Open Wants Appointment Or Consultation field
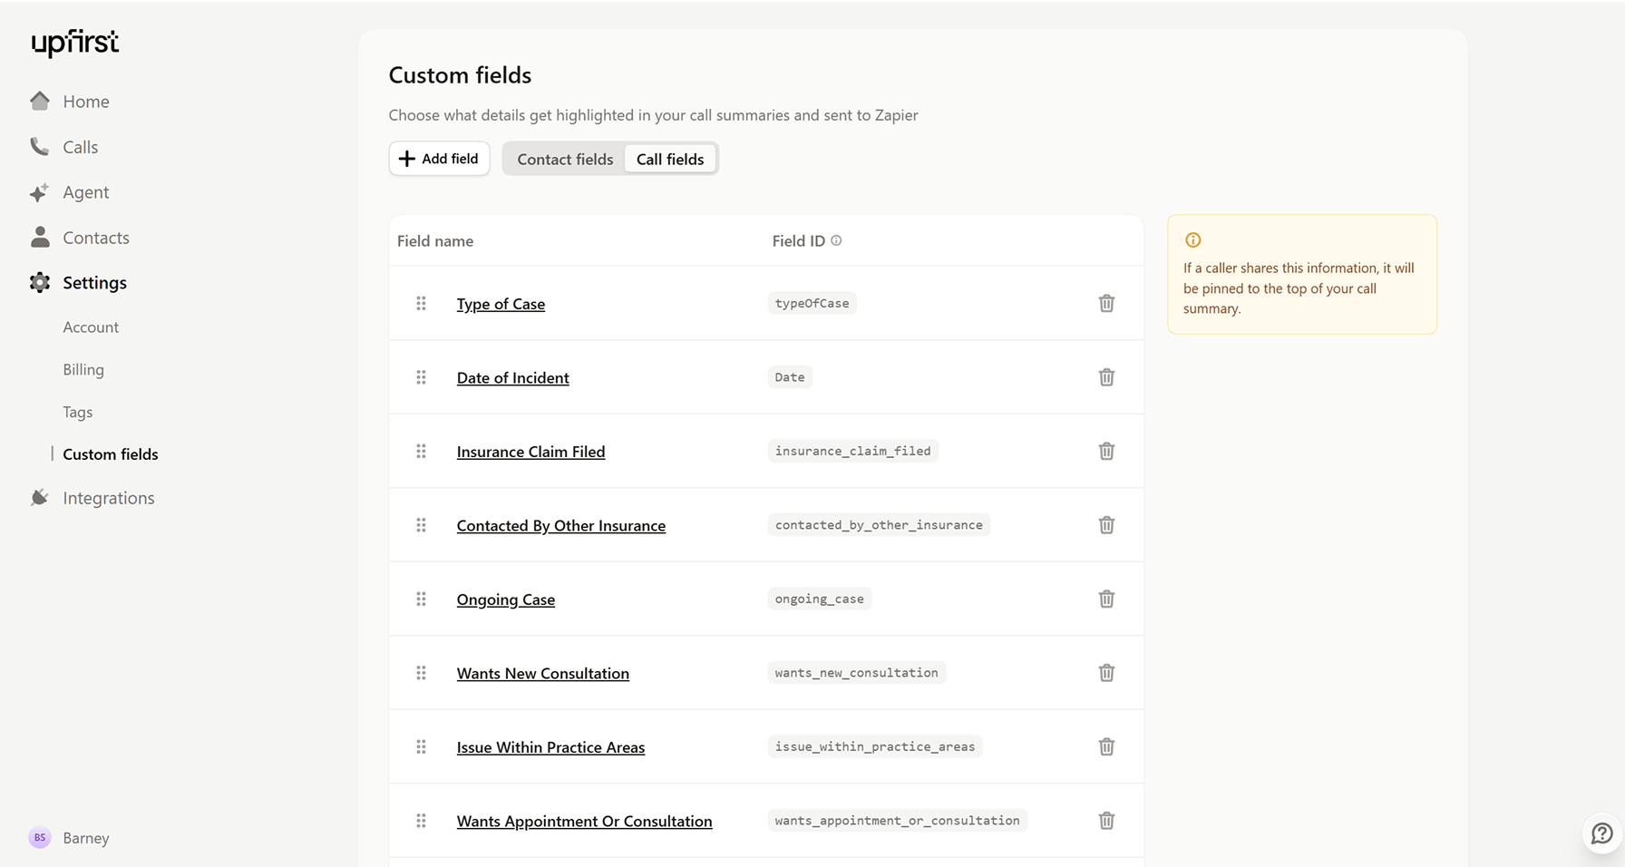This screenshot has height=867, width=1625. click(585, 822)
